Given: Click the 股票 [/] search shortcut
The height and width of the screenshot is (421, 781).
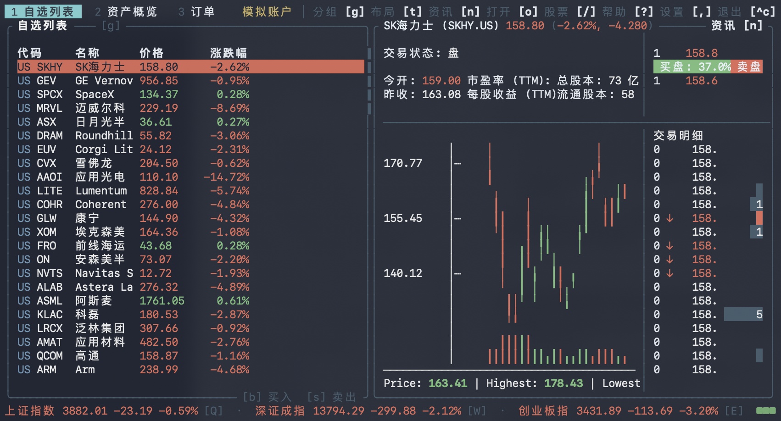Looking at the screenshot, I should [570, 11].
